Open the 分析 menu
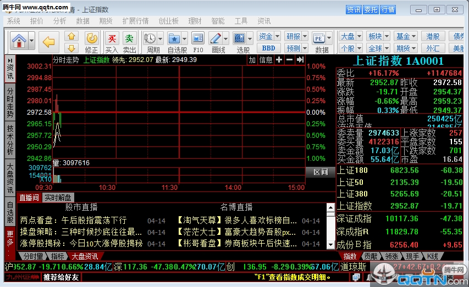Viewport: 469px width, 287px height. [59, 21]
